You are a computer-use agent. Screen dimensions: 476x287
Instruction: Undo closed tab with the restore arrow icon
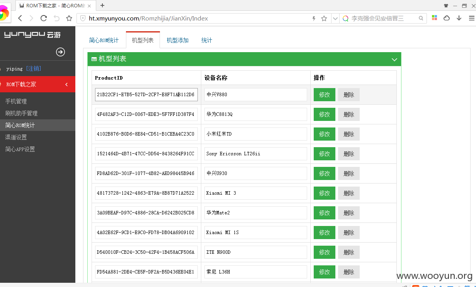(56, 18)
